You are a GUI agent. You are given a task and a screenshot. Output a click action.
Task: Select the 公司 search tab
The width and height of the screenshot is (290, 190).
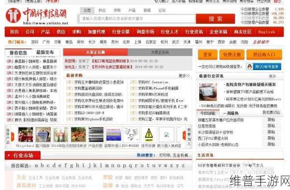[87, 10]
